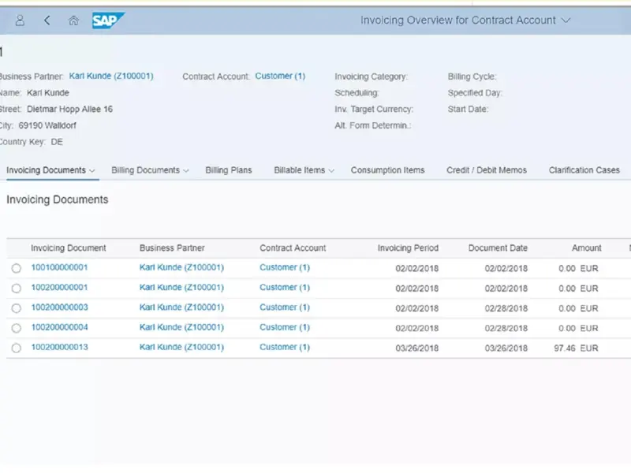Viewport: 631px width, 473px height.
Task: Expand the Invoicing Overview title dropdown
Action: click(566, 20)
